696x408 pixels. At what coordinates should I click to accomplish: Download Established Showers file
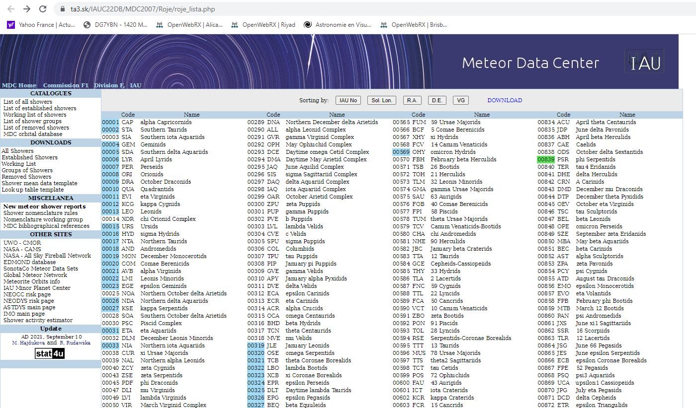click(x=30, y=157)
